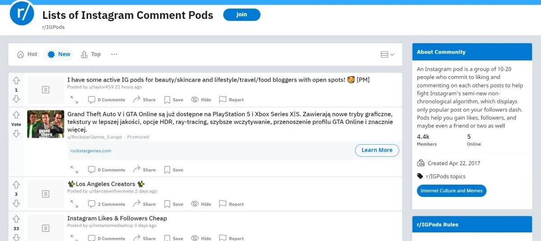Sort posts by Hot
This screenshot has width=541, height=241.
(27, 54)
